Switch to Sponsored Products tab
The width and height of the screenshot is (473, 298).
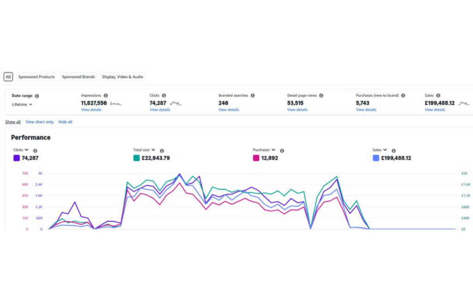pos(36,77)
